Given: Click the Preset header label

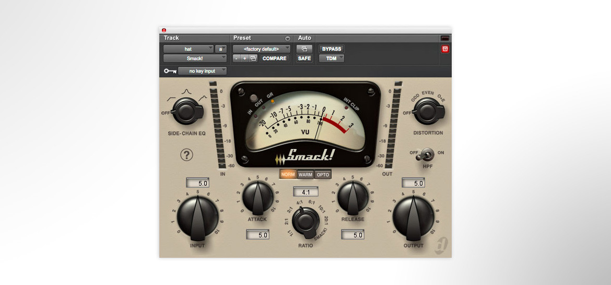Looking at the screenshot, I should pos(242,38).
